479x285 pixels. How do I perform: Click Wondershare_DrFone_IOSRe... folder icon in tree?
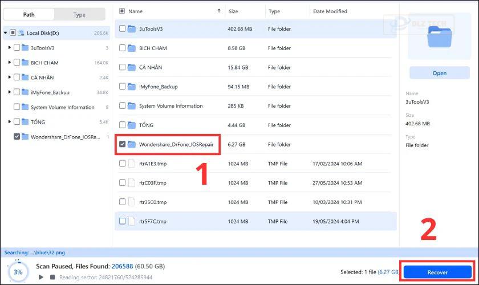click(x=25, y=137)
